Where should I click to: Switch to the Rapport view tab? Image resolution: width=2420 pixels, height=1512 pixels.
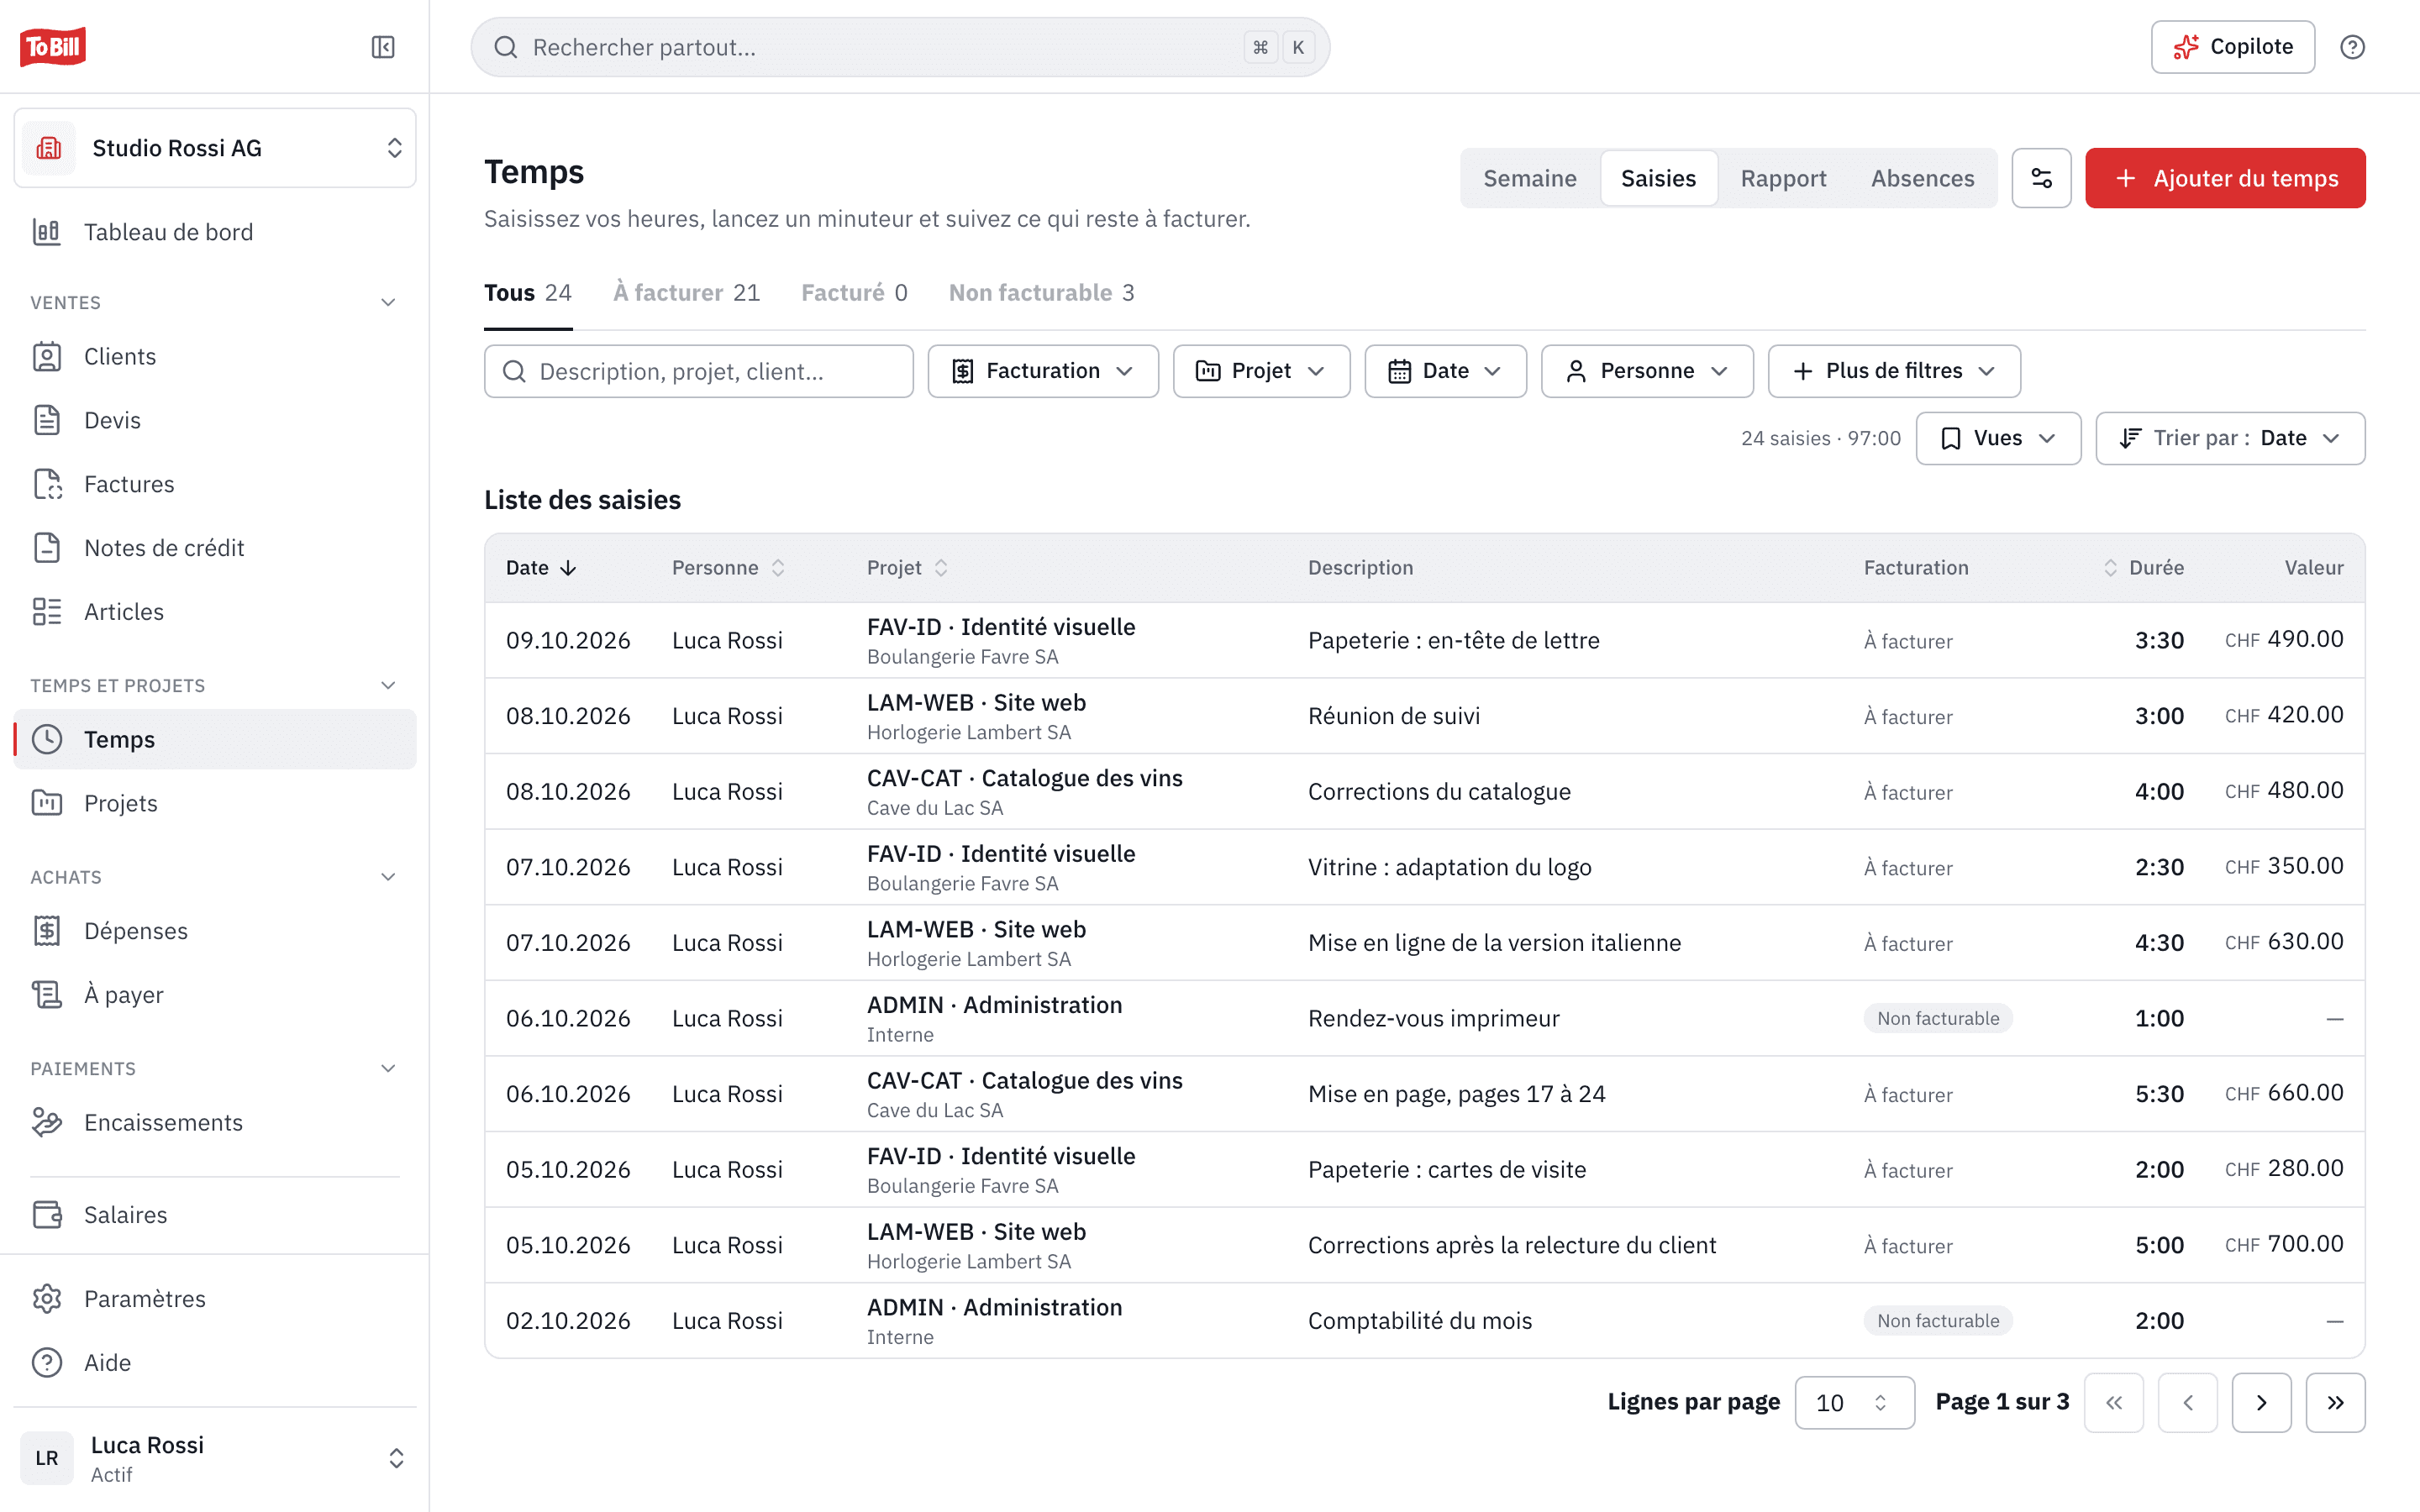click(1783, 178)
